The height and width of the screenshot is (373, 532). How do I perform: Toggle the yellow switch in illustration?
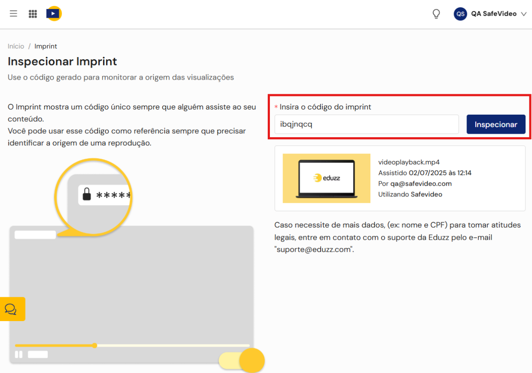[x=242, y=360]
